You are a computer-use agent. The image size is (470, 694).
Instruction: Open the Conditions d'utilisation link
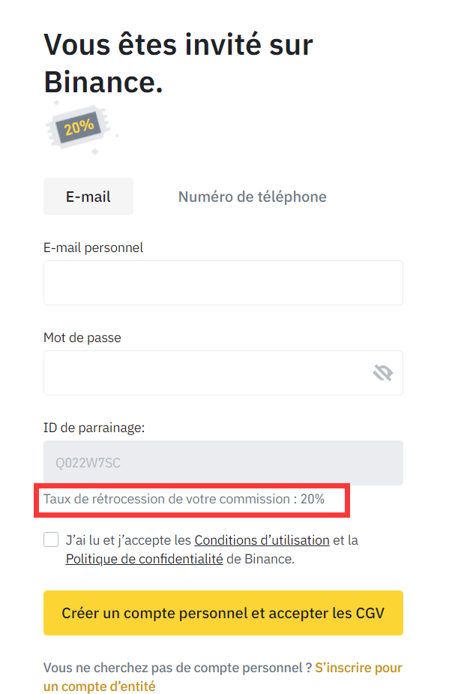click(262, 540)
